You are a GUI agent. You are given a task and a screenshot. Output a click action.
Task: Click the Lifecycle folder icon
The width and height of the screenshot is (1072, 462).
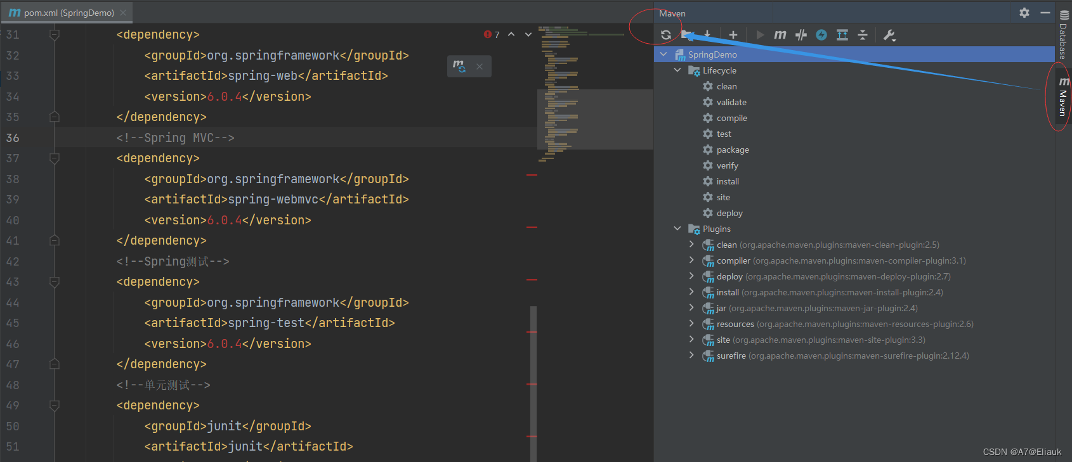pyautogui.click(x=694, y=70)
